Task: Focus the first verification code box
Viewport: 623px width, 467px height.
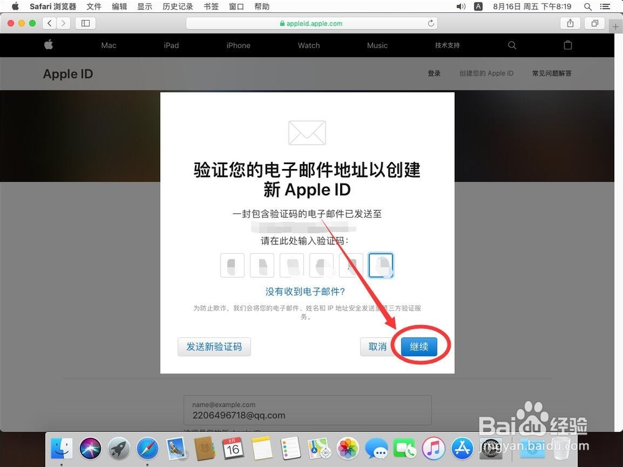Action: (x=232, y=266)
